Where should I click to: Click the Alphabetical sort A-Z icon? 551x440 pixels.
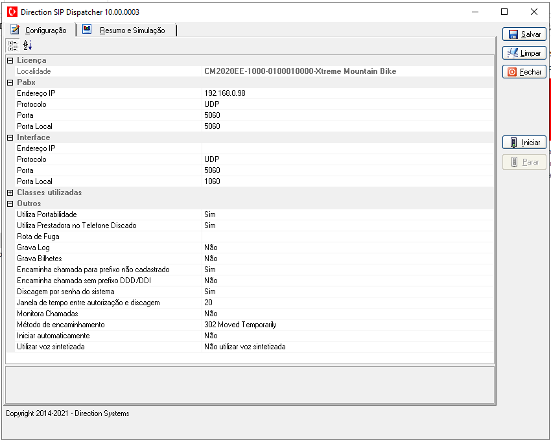point(27,45)
